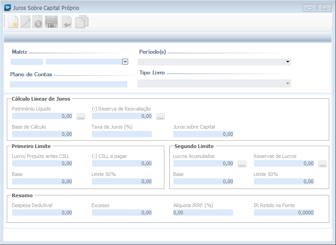Open the Reservas de Lucros lookup button

322,164
